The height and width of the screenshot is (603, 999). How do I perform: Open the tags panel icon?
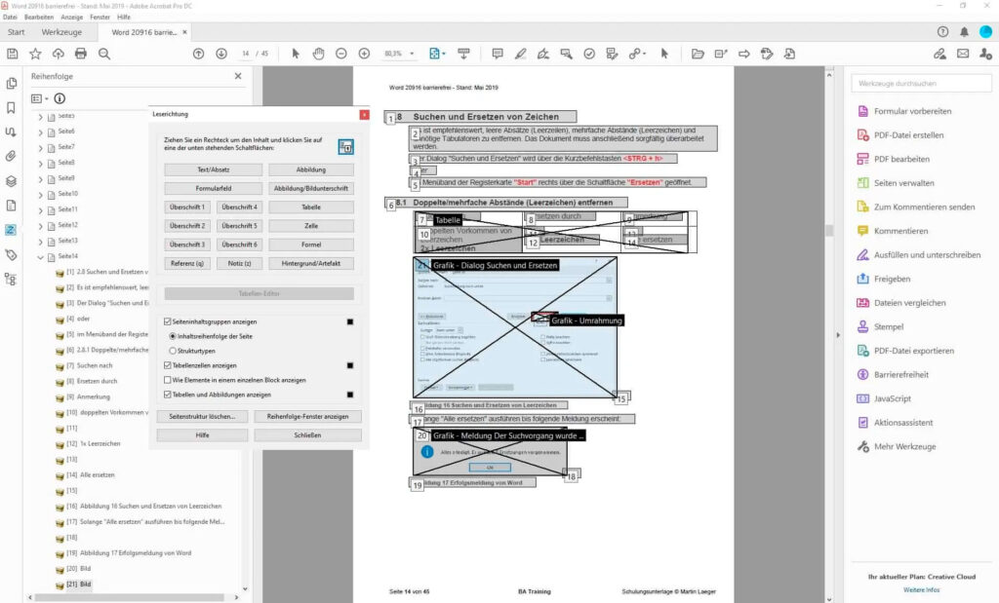click(11, 255)
